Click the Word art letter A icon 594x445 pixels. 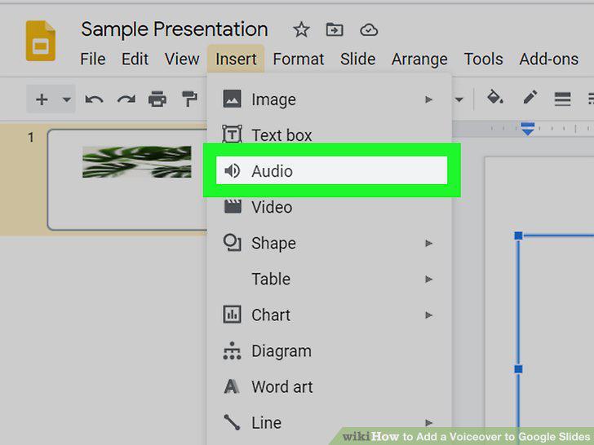(232, 386)
